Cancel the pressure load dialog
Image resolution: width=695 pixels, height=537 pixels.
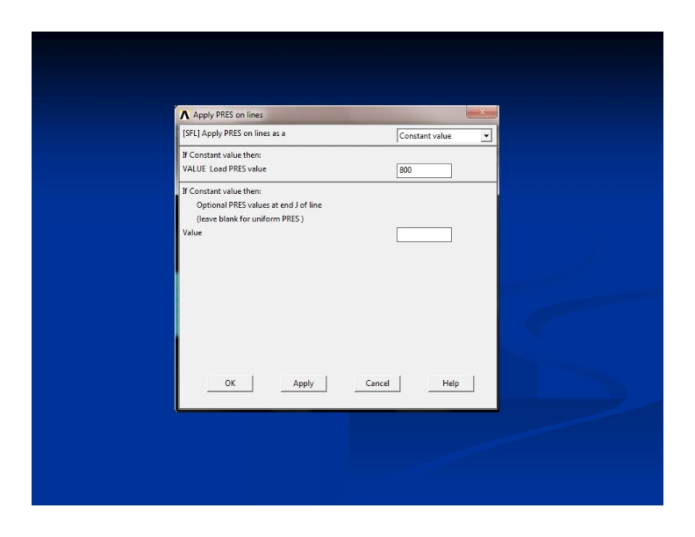click(x=376, y=383)
